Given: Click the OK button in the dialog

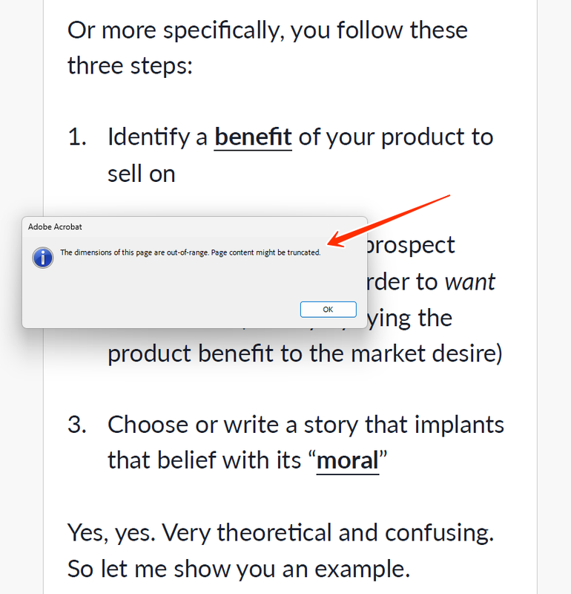Looking at the screenshot, I should 328,309.
